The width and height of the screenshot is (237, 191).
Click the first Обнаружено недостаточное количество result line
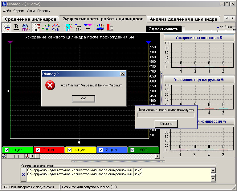coord(85,170)
